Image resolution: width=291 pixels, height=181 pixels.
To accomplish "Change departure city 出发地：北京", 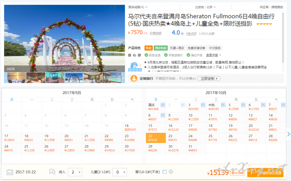I will click(205, 7).
